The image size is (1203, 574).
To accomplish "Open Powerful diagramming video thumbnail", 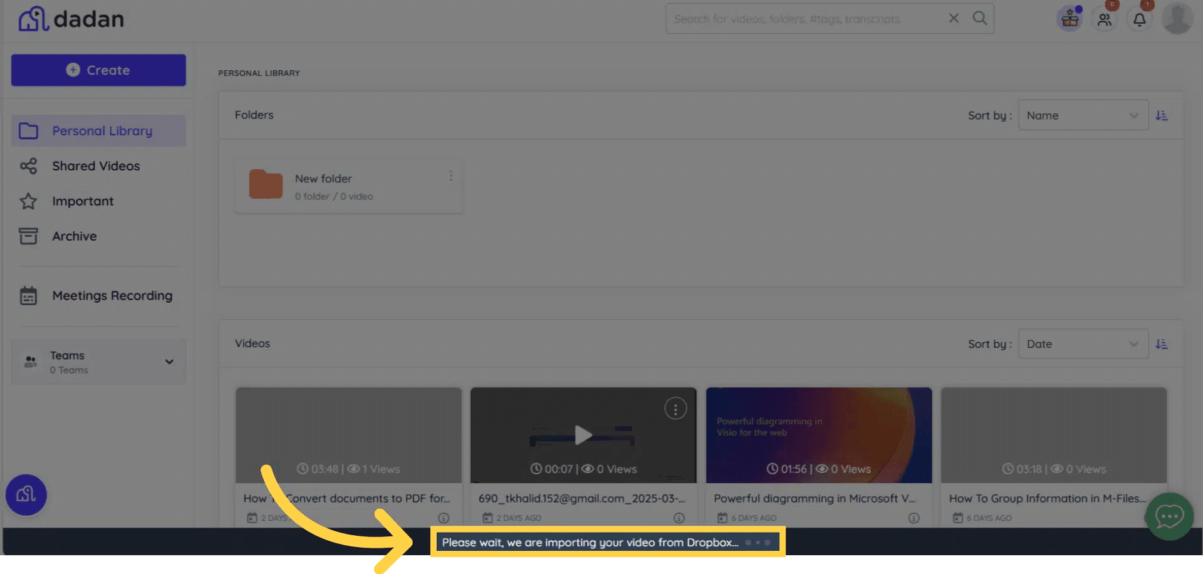I will point(819,435).
